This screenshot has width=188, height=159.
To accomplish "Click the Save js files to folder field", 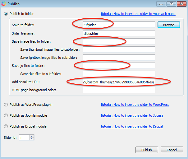I will pyautogui.click(x=119, y=66).
